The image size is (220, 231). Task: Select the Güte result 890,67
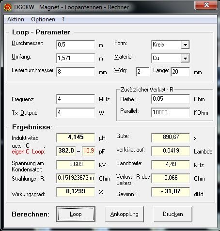pos(171,137)
